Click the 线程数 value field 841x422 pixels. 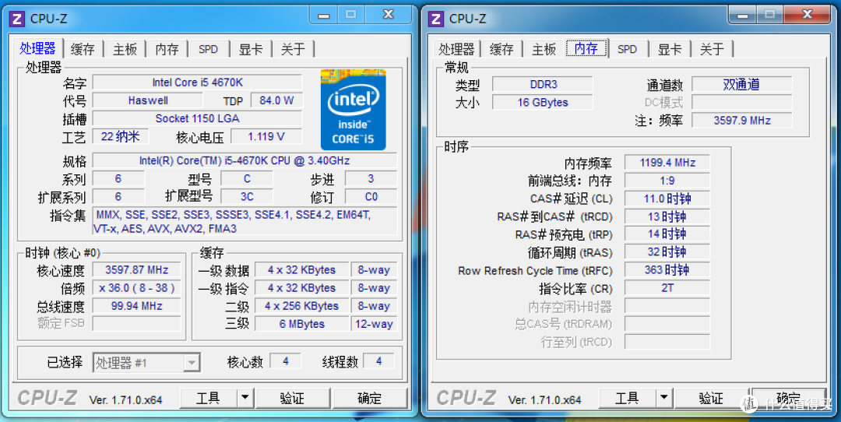pyautogui.click(x=378, y=360)
